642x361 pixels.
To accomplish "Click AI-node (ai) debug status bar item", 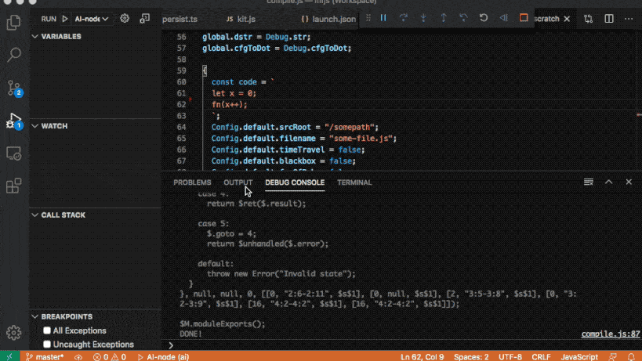I will [163, 357].
